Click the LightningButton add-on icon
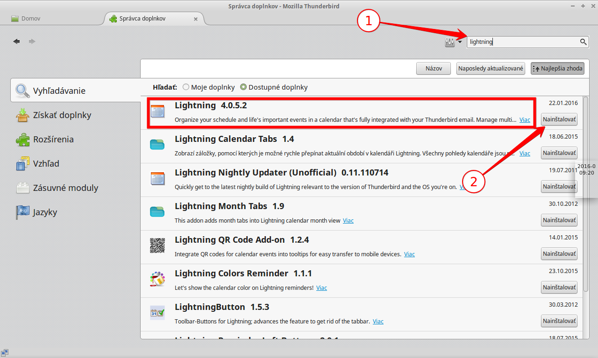The height and width of the screenshot is (358, 598). point(157,313)
